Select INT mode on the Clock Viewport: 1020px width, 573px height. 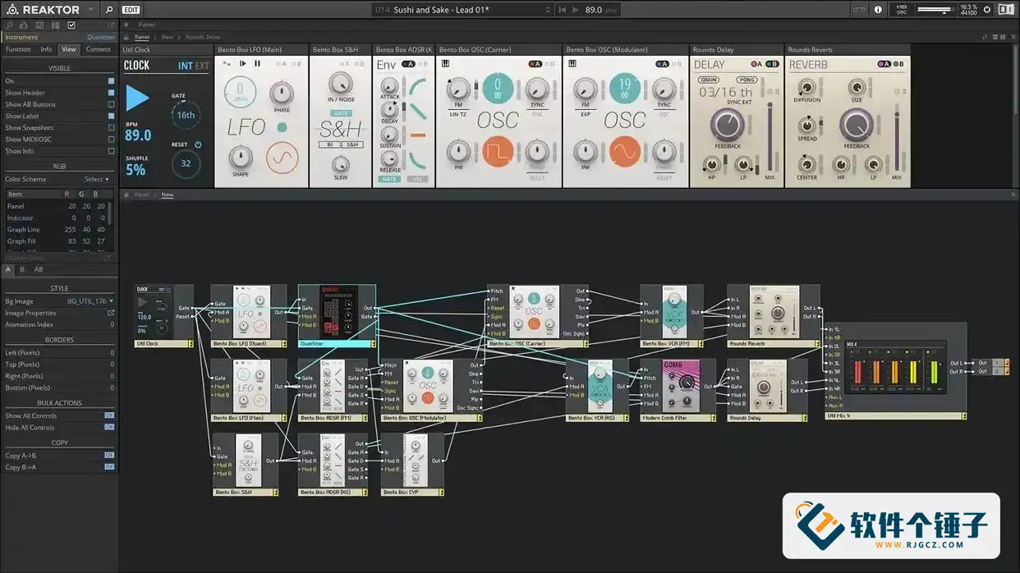click(185, 66)
